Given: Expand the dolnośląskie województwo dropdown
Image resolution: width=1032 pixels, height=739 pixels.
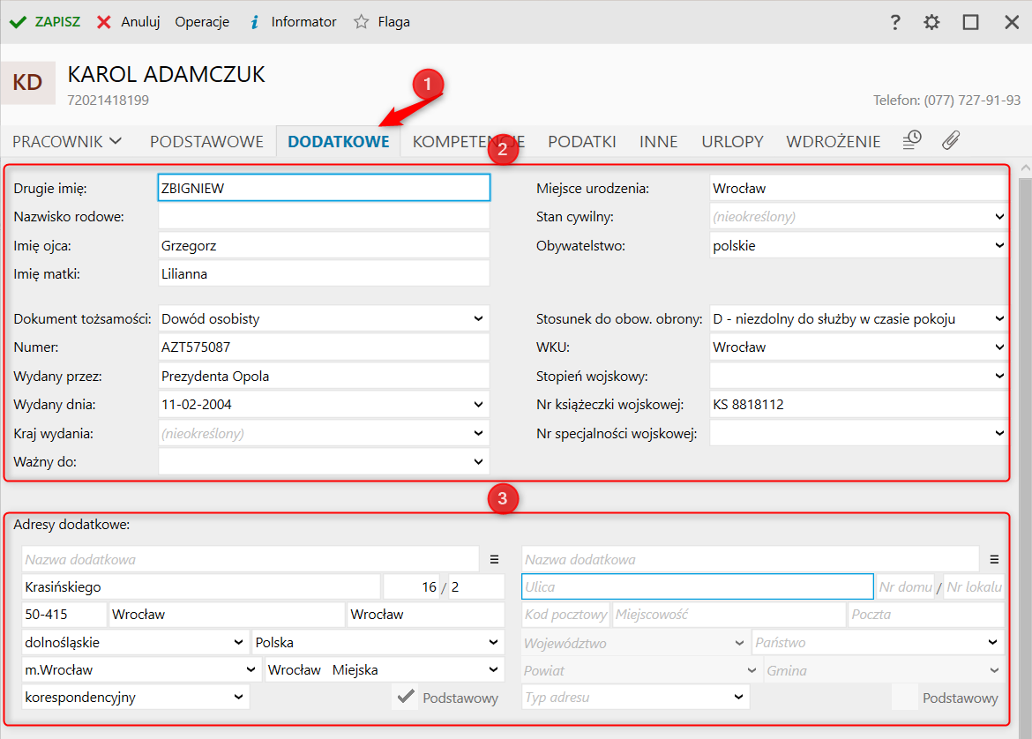Looking at the screenshot, I should [x=238, y=642].
